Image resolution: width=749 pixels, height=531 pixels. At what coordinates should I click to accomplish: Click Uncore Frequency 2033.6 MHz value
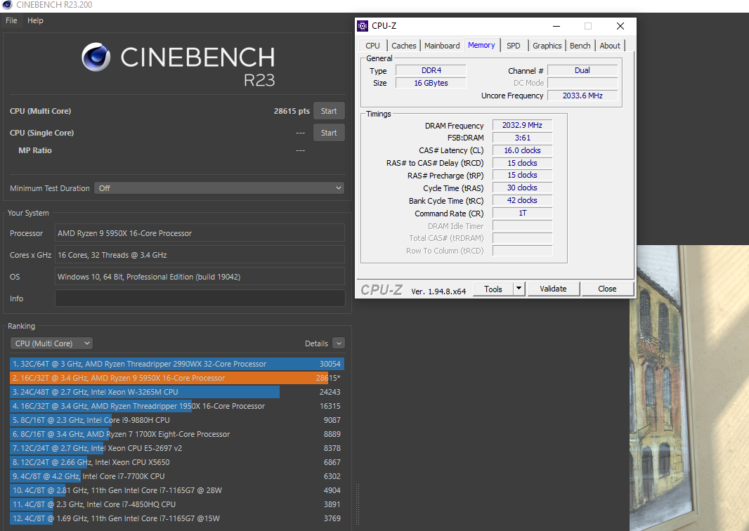tap(582, 96)
